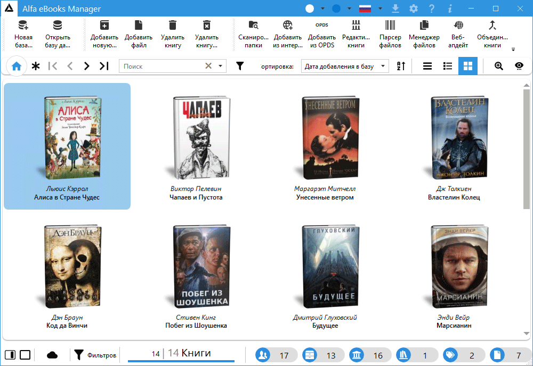Toggle the sort order A-Z button
The height and width of the screenshot is (366, 533).
(401, 66)
